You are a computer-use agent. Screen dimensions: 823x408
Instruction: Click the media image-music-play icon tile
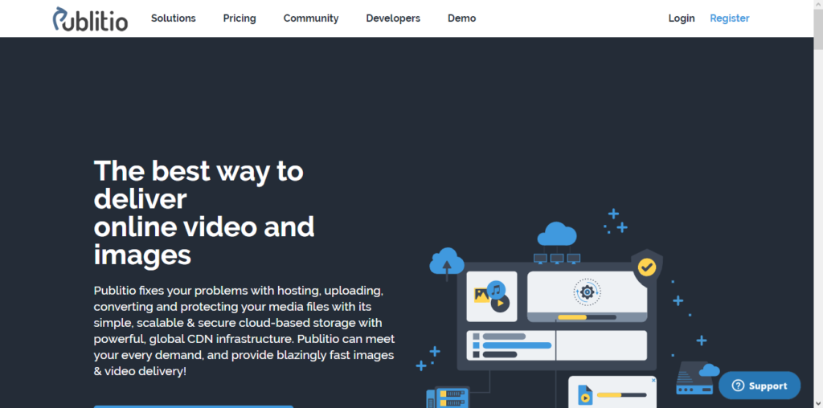(492, 296)
